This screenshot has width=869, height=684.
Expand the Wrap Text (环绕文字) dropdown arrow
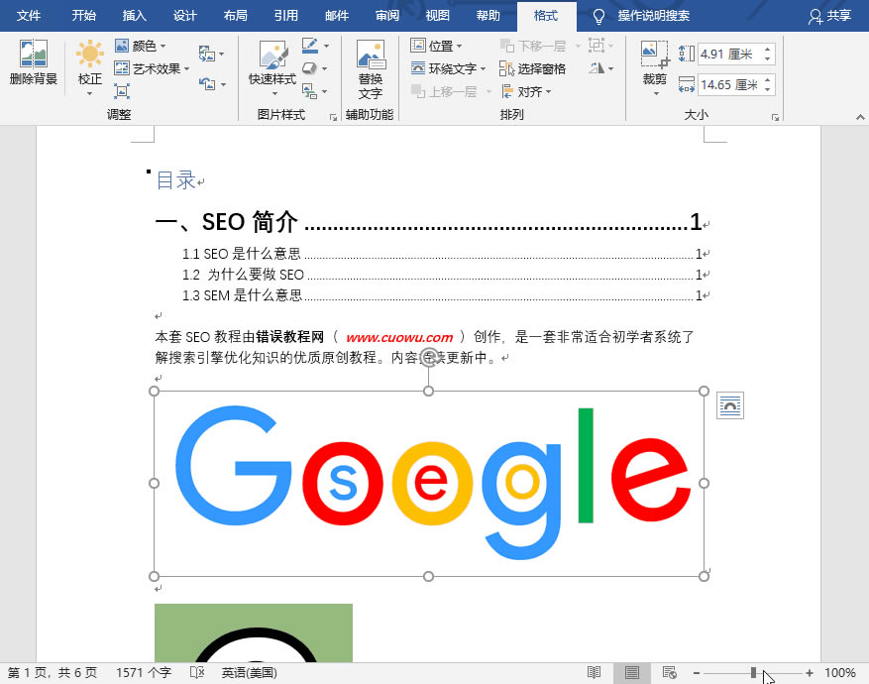[x=483, y=69]
